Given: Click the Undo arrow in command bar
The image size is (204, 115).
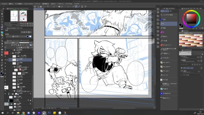Looking at the screenshot, I should [48, 6].
